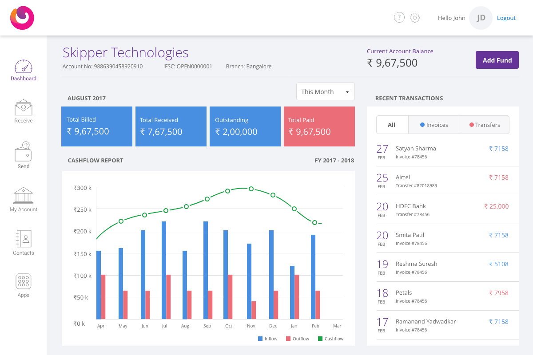533x355 pixels.
Task: Open the Dashboard speedometer icon
Action: pyautogui.click(x=24, y=67)
